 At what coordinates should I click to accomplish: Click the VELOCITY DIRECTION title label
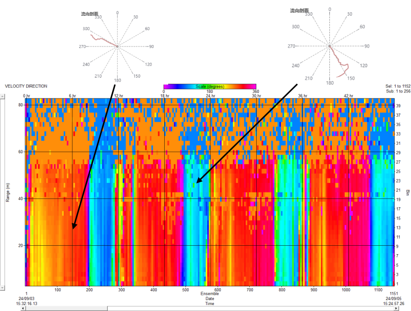pos(26,86)
